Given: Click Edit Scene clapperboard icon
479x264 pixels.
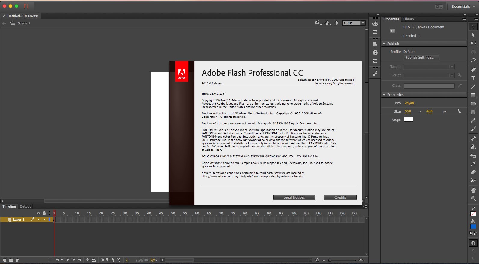Looking at the screenshot, I should [x=318, y=23].
